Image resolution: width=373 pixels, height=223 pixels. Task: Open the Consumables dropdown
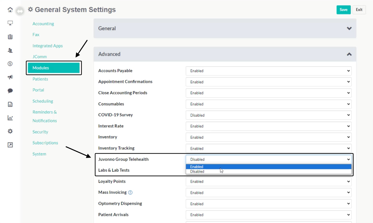(x=269, y=104)
